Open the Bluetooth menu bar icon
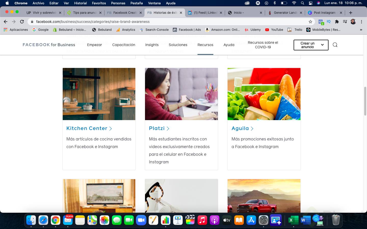This screenshot has width=367, height=229. tap(274, 3)
